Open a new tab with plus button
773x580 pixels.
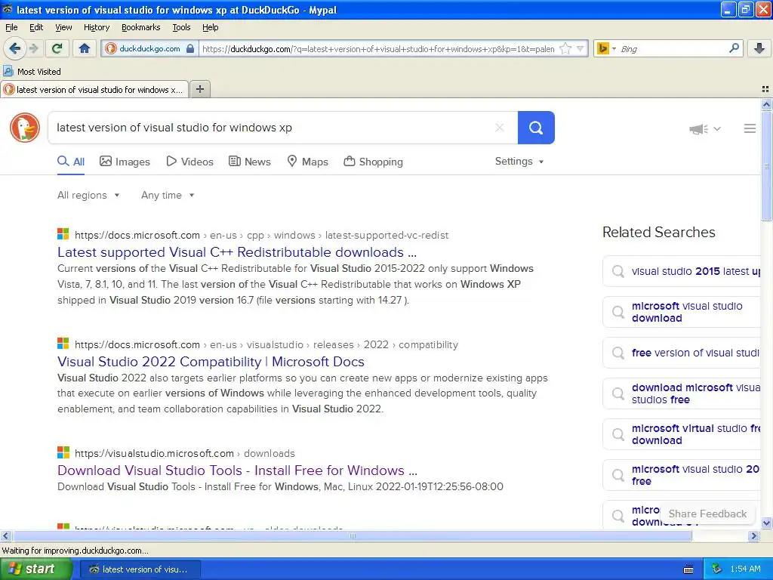pos(199,89)
